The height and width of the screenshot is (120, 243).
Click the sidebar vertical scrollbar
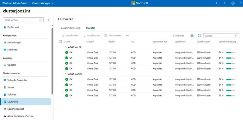pos(52,61)
